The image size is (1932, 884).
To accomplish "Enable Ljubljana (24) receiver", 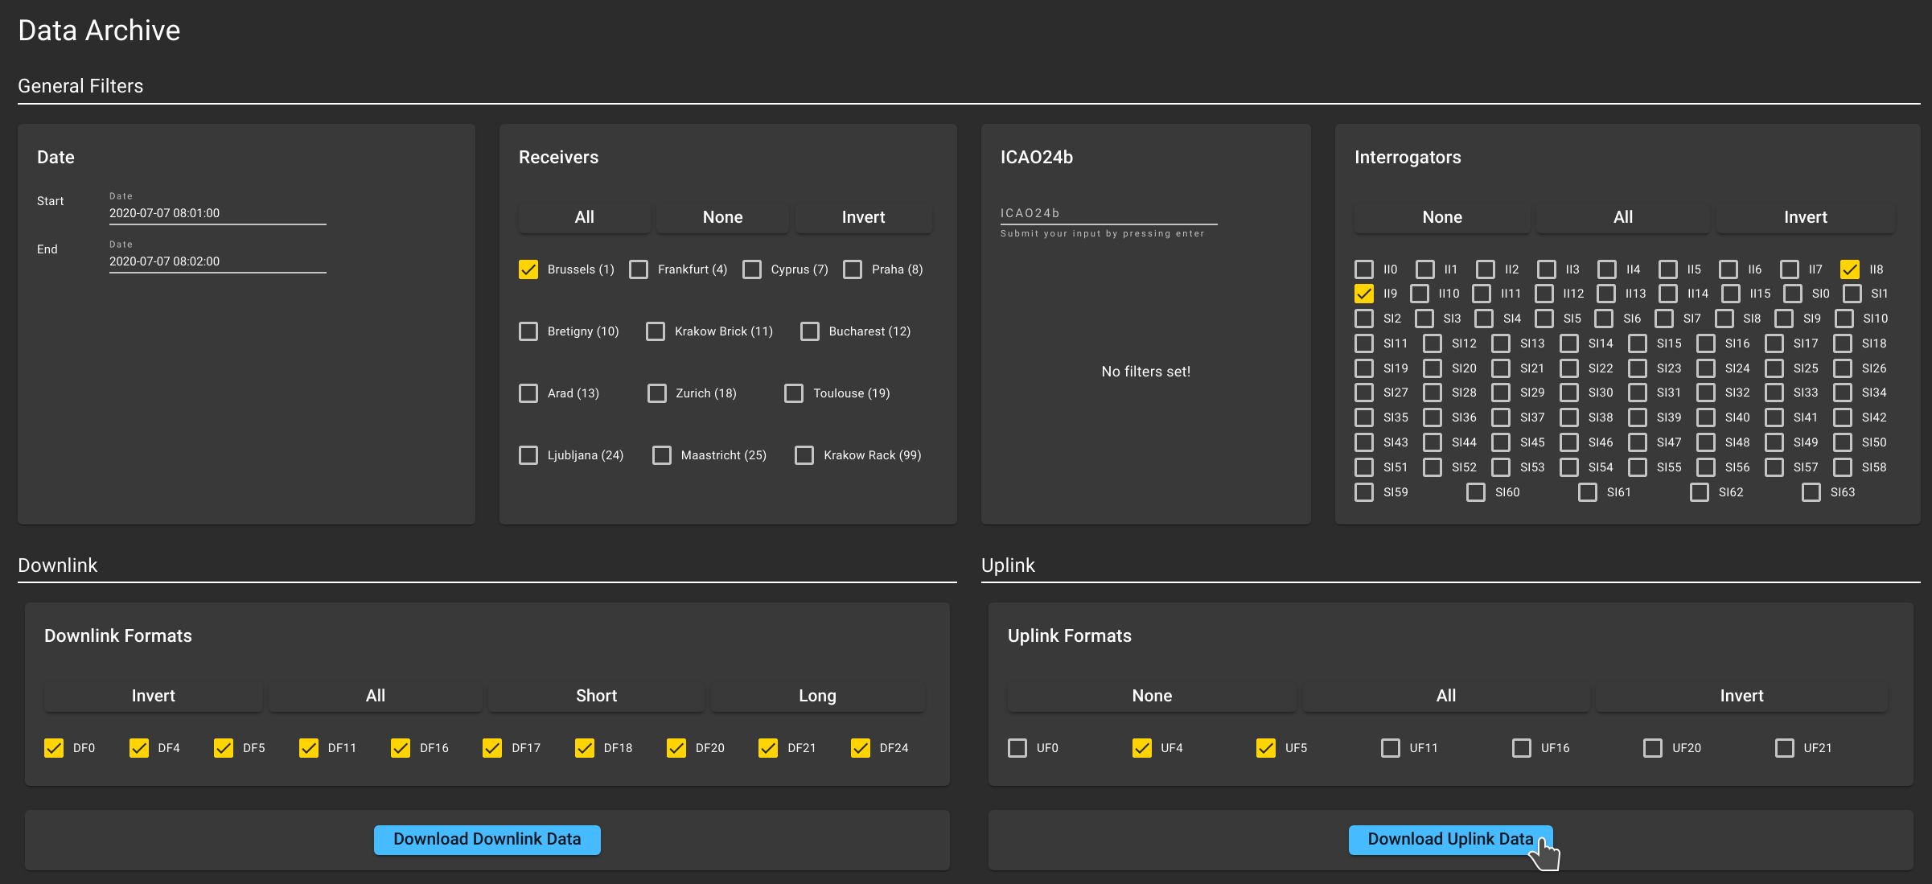I will pos(528,455).
